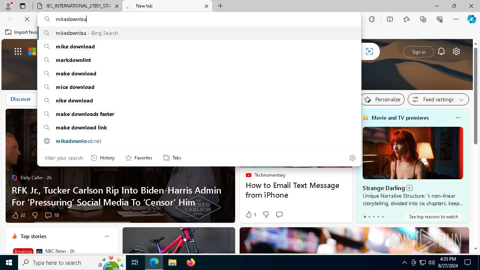The height and width of the screenshot is (270, 480).
Task: Close the IEC_INTERNATIONAL tab
Action: [x=117, y=6]
